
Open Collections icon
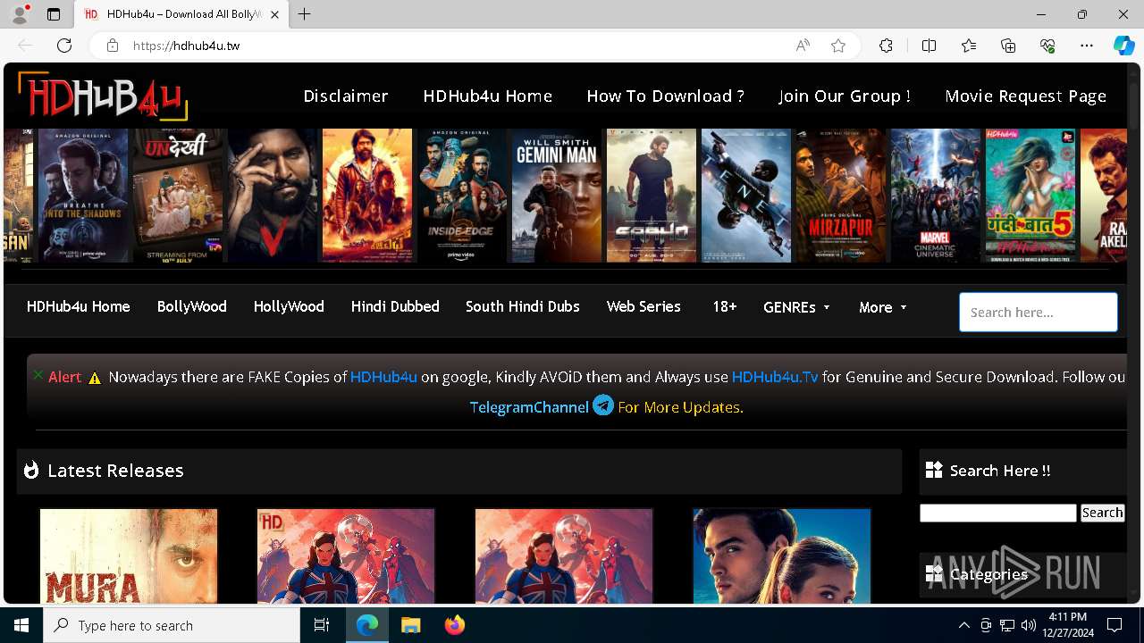pyautogui.click(x=1008, y=46)
